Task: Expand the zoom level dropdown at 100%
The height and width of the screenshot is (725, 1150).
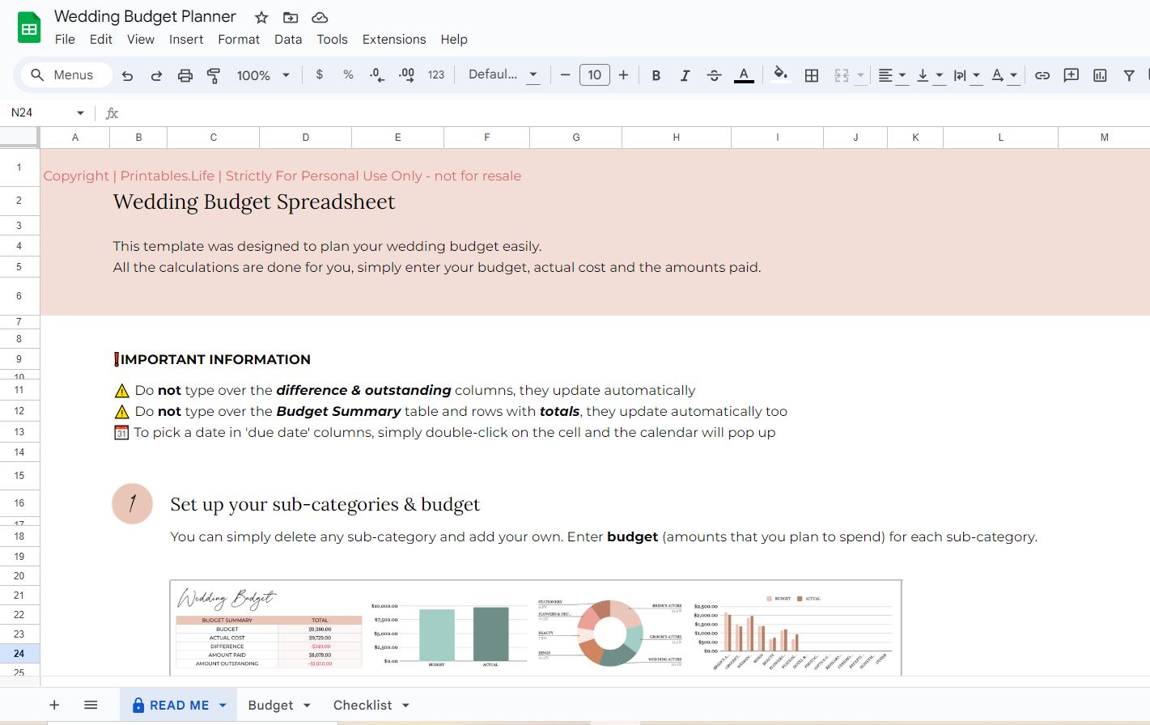Action: [285, 74]
